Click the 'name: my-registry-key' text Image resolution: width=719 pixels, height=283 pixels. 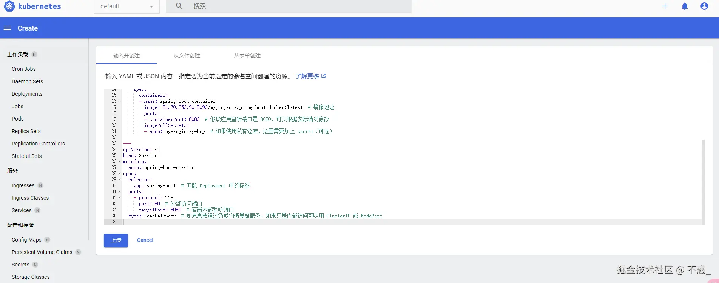pos(177,132)
